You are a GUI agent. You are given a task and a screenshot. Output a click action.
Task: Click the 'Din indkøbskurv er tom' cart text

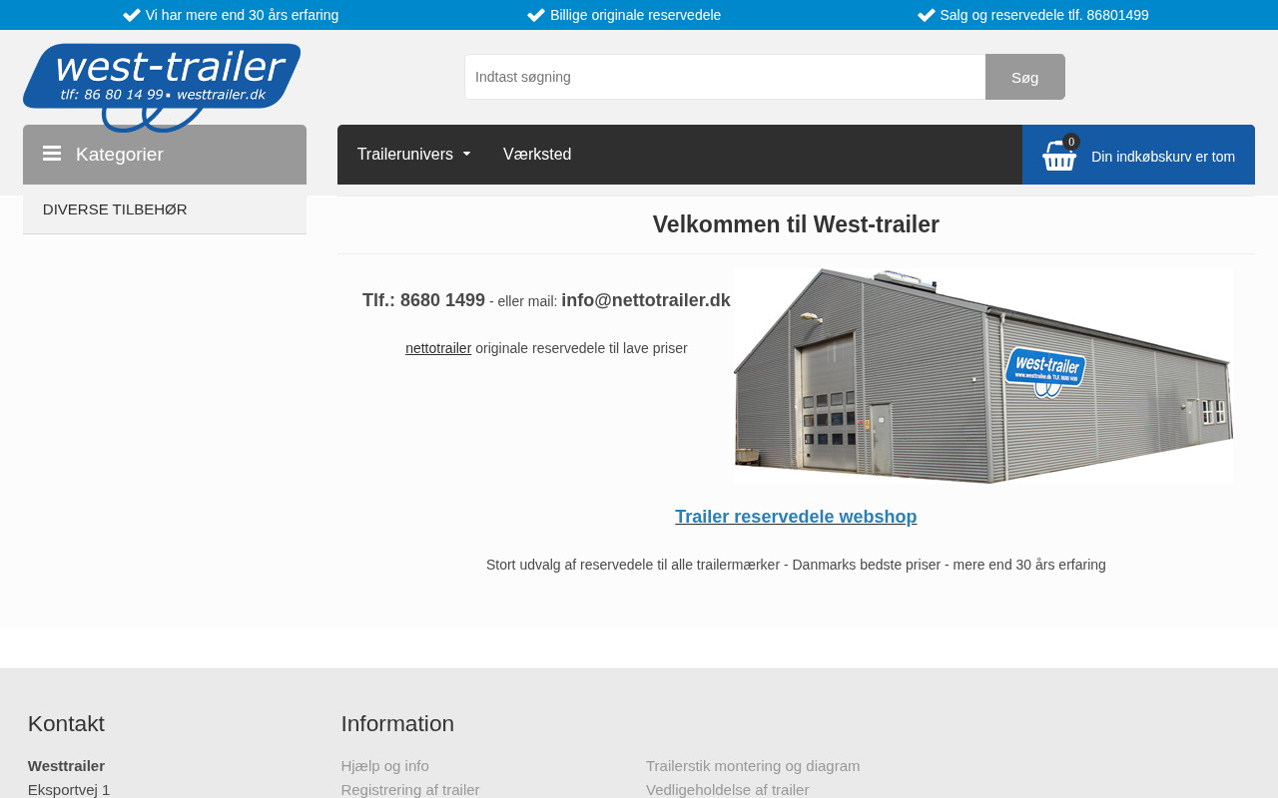tap(1163, 157)
